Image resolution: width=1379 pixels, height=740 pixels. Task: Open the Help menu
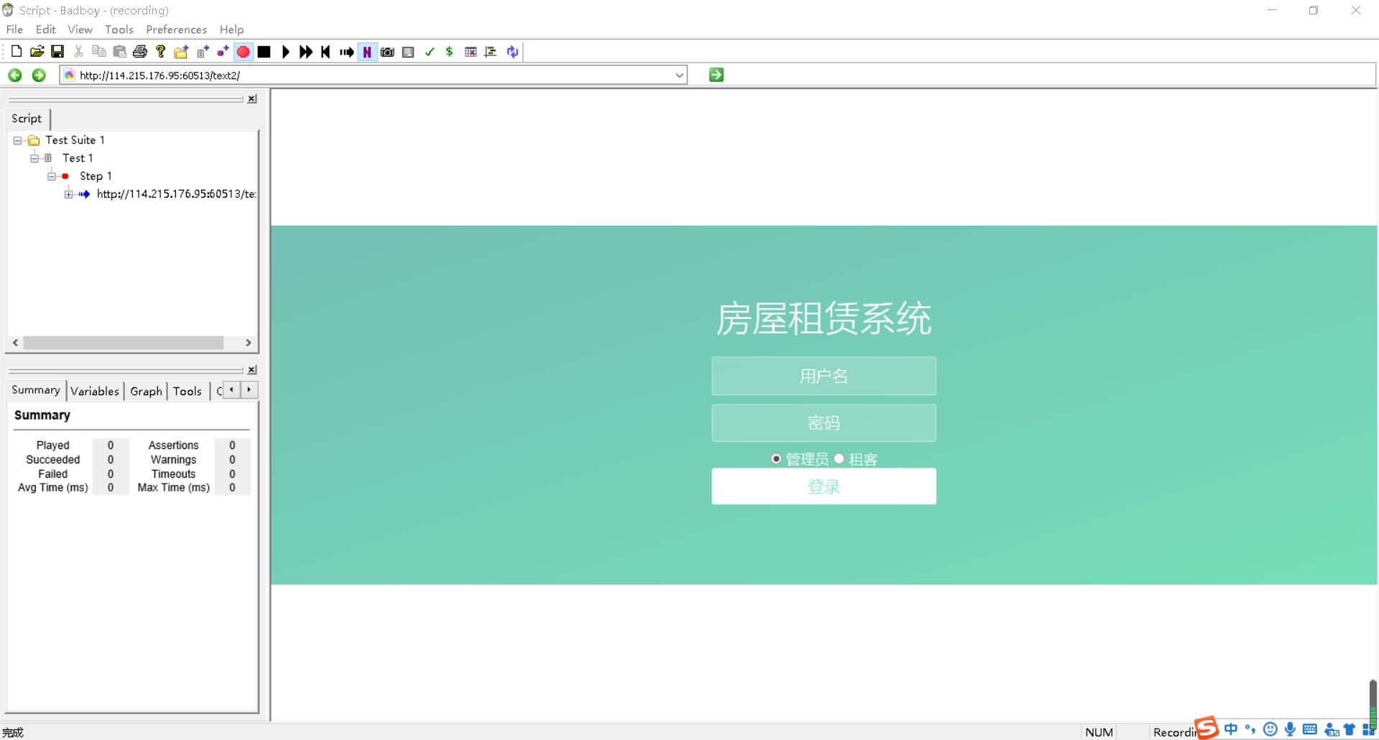tap(231, 29)
